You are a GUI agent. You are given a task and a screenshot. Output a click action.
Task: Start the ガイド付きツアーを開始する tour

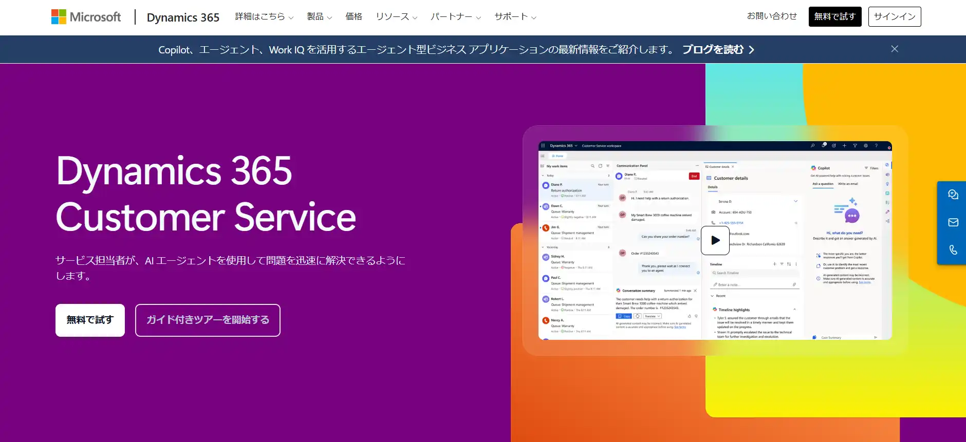click(x=208, y=320)
